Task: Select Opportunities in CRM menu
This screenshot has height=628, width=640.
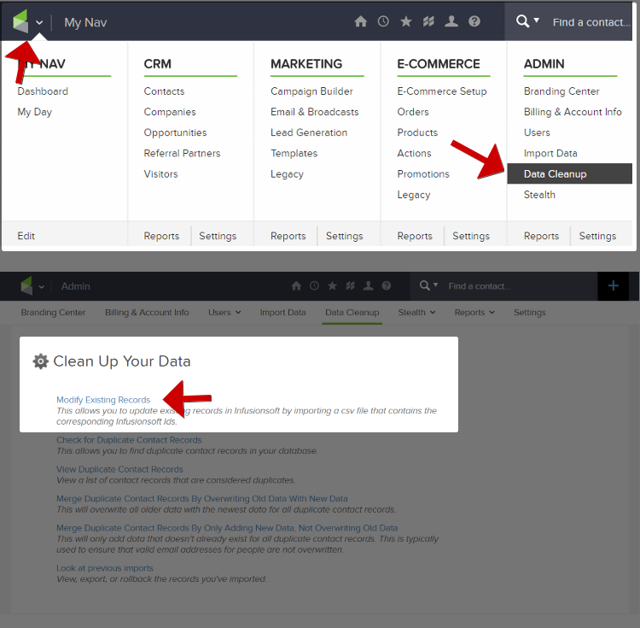Action: coord(175,132)
